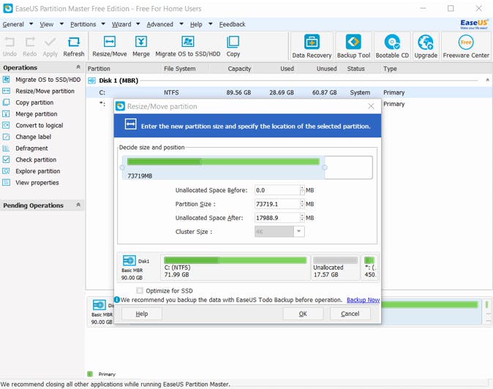Click the right resize handle of partition bar

point(325,167)
